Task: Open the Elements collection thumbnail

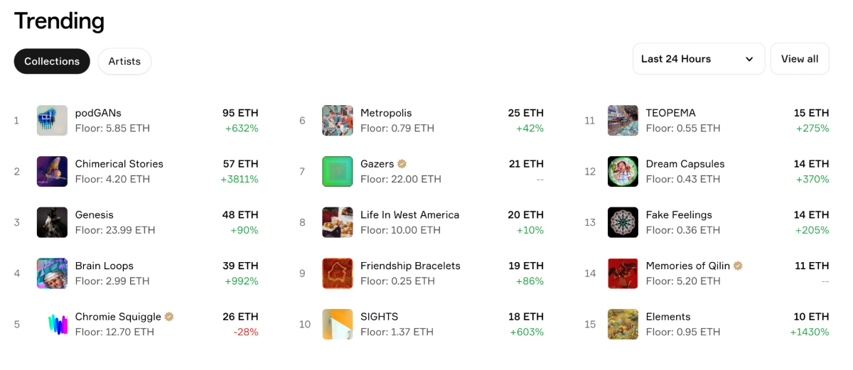Action: (x=623, y=325)
